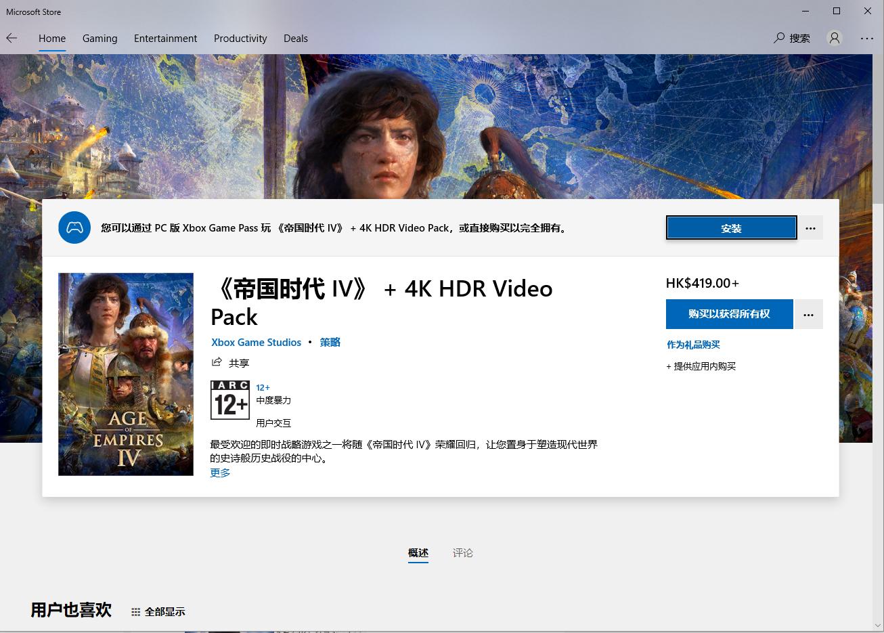Switch to the 评论 tab
Viewport: 884px width, 633px height.
462,553
